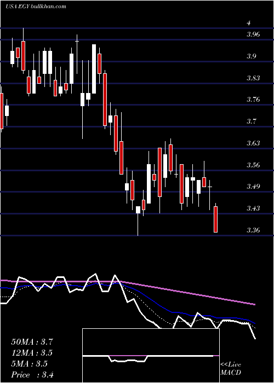The height and width of the screenshot is (383, 274).
Task: Click the price axis label 3.49
Action: tap(253, 187)
